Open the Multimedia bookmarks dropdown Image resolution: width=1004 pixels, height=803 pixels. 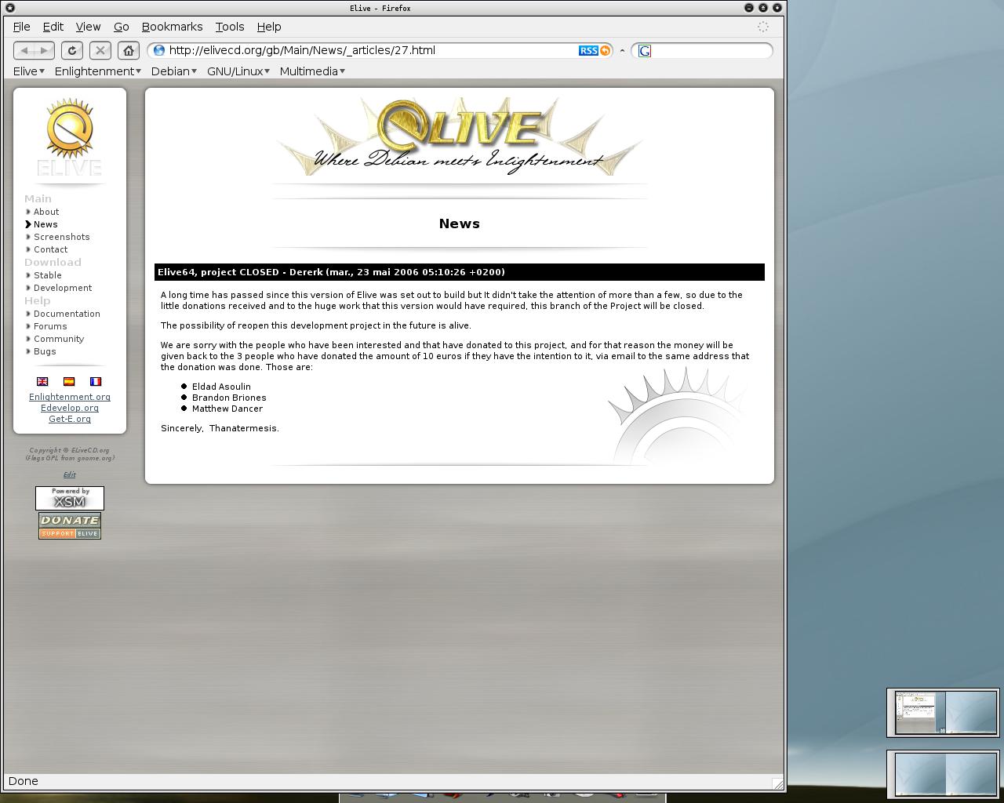point(312,71)
